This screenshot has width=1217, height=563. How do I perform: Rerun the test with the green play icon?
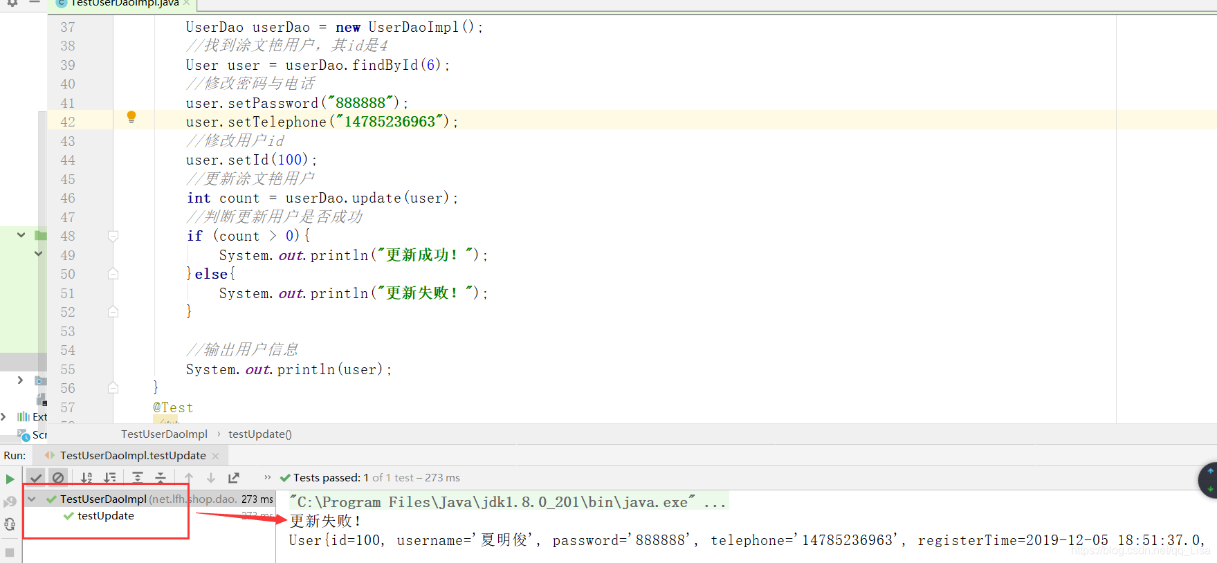(10, 479)
